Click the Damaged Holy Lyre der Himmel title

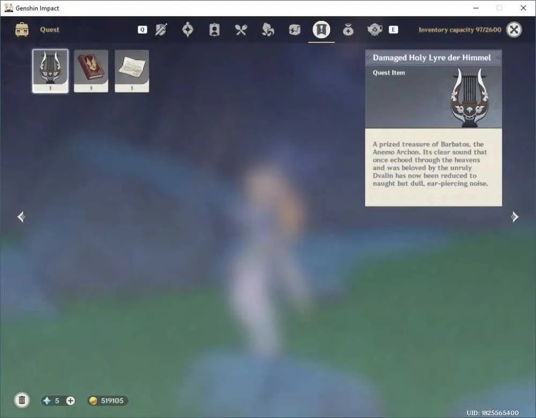tap(431, 57)
